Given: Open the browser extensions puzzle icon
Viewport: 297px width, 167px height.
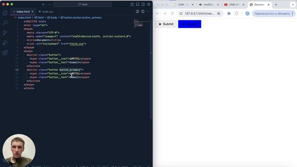Looking at the screenshot, I should pyautogui.click(x=236, y=13).
